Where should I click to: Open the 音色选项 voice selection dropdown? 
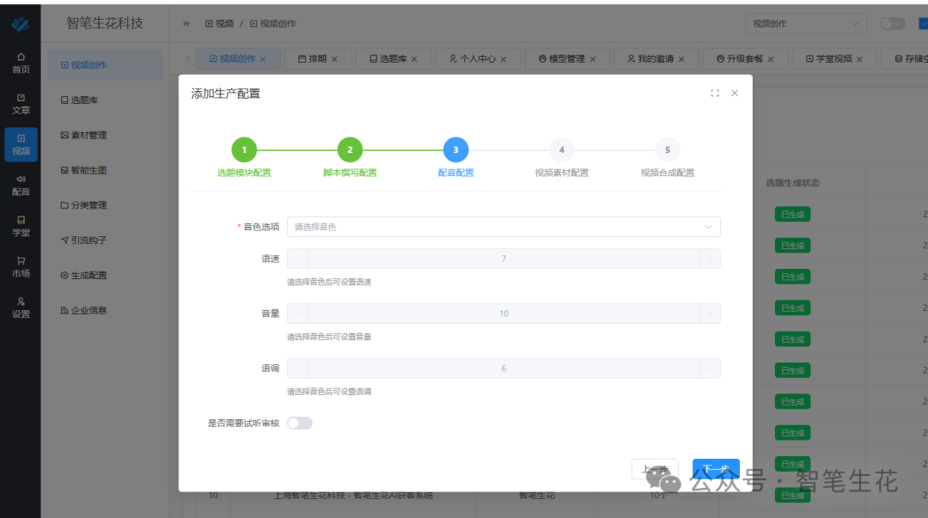(503, 227)
